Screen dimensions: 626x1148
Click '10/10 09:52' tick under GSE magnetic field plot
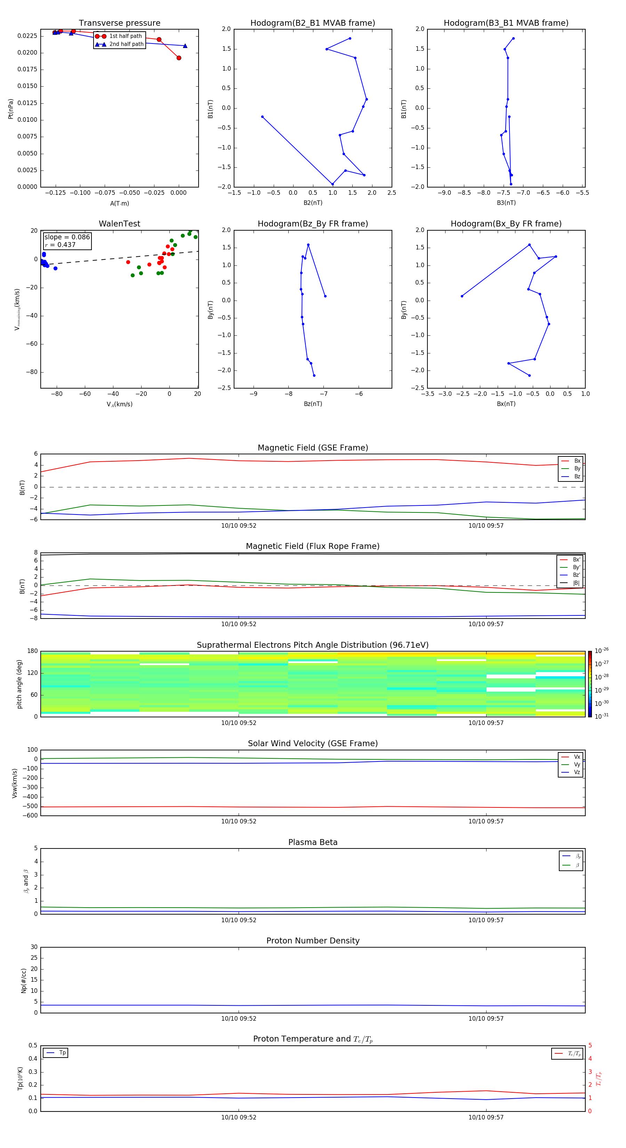pyautogui.click(x=239, y=526)
